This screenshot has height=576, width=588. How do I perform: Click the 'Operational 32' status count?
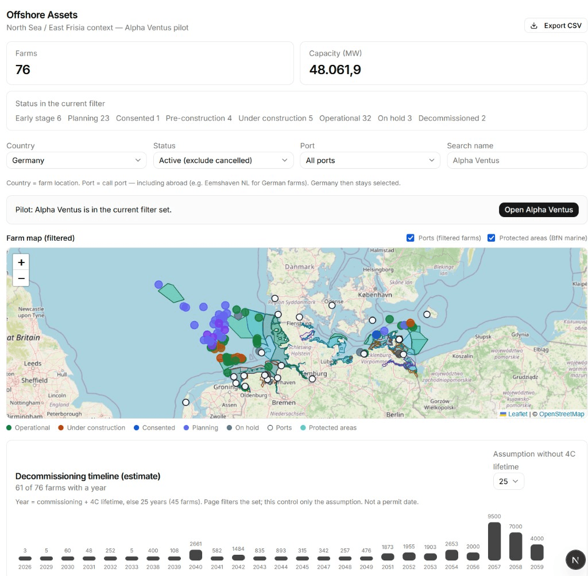(345, 118)
